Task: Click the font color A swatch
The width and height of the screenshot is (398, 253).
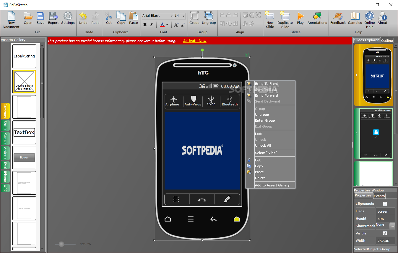Action: point(162,25)
